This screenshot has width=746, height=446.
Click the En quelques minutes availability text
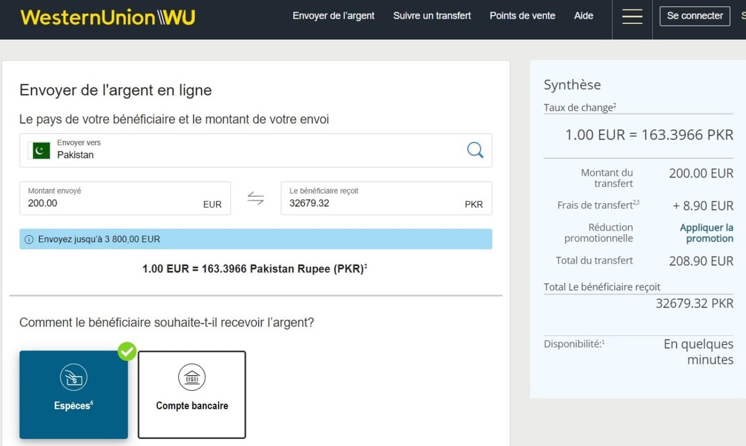pyautogui.click(x=698, y=352)
